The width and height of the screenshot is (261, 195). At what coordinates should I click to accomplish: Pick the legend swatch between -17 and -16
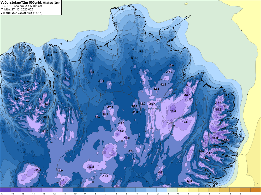click(5, 190)
